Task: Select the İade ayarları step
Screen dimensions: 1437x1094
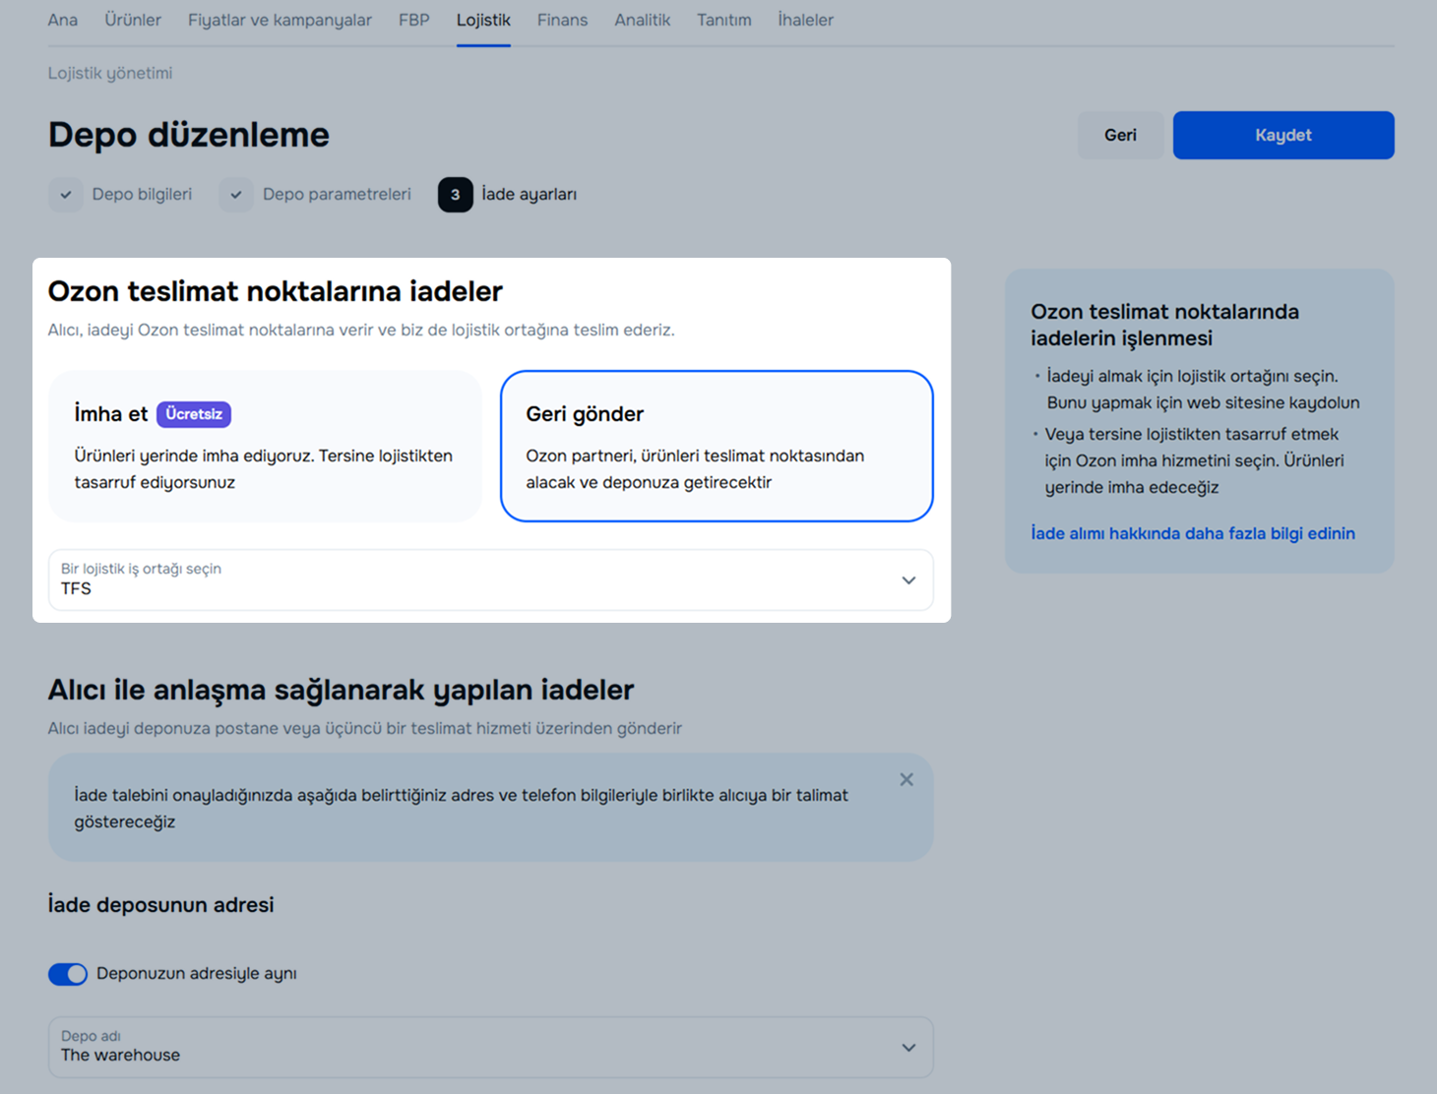Action: click(530, 195)
